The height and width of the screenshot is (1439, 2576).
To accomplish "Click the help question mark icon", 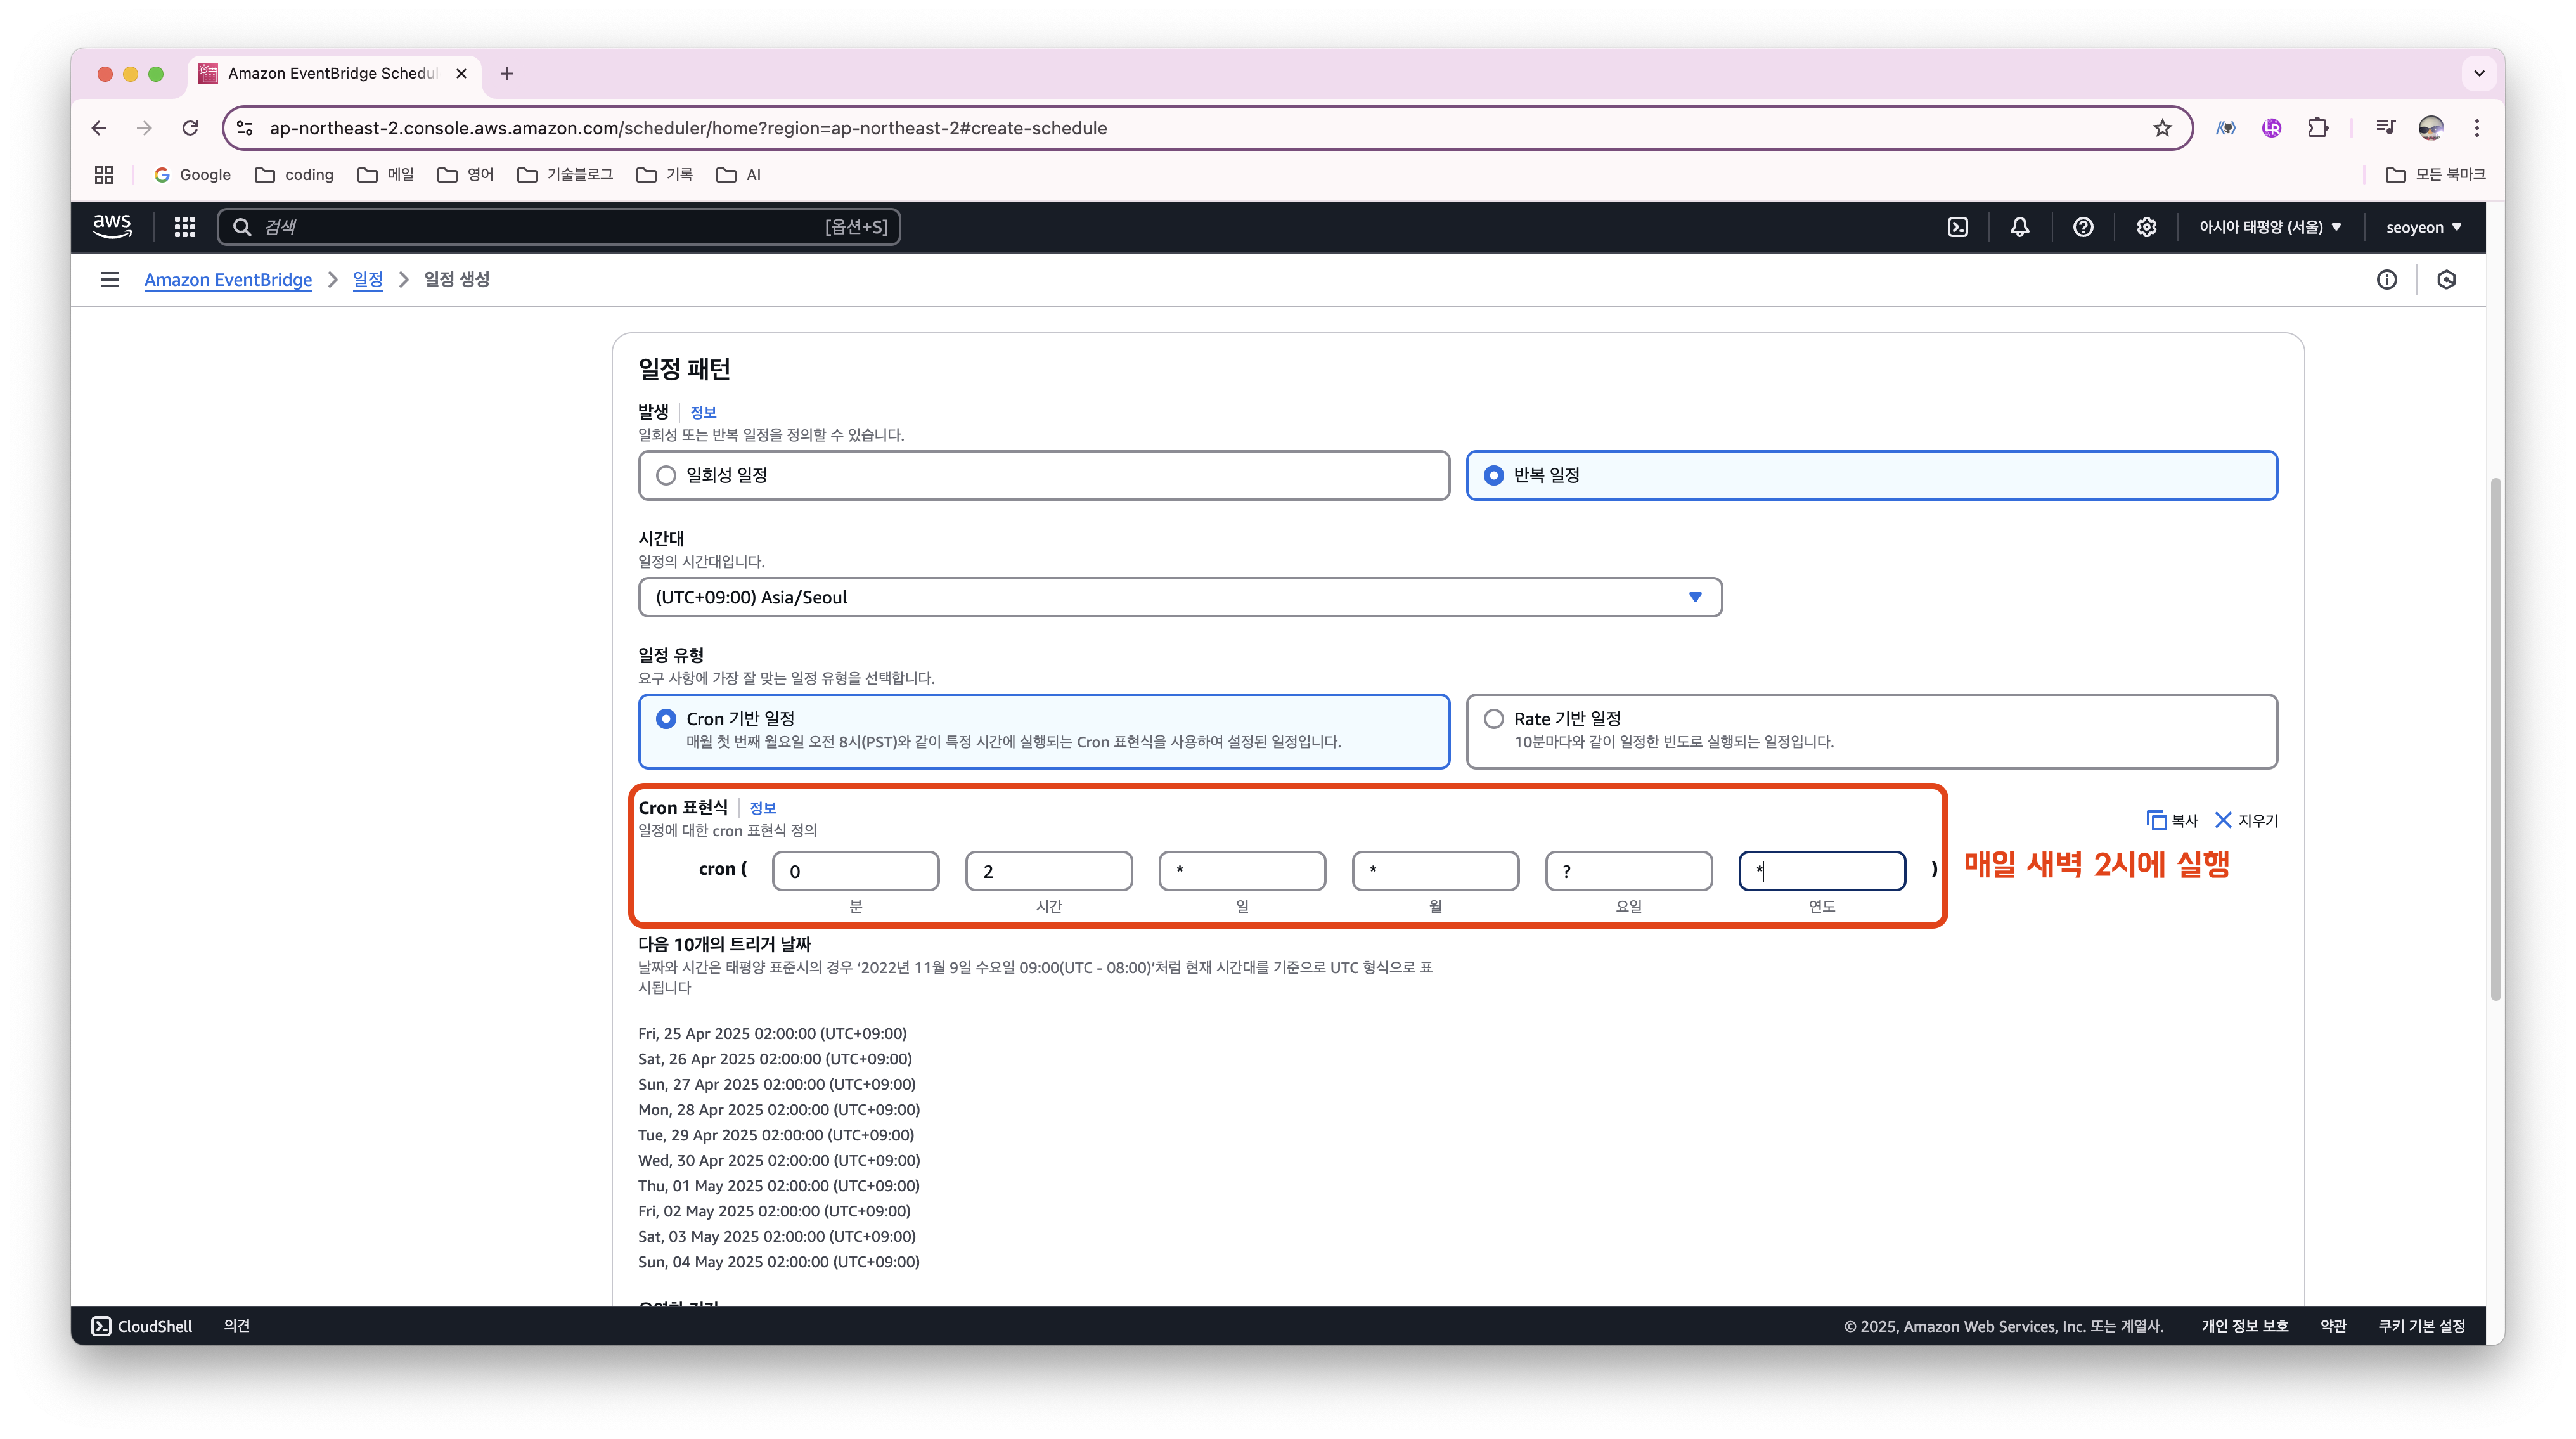I will pyautogui.click(x=2083, y=227).
